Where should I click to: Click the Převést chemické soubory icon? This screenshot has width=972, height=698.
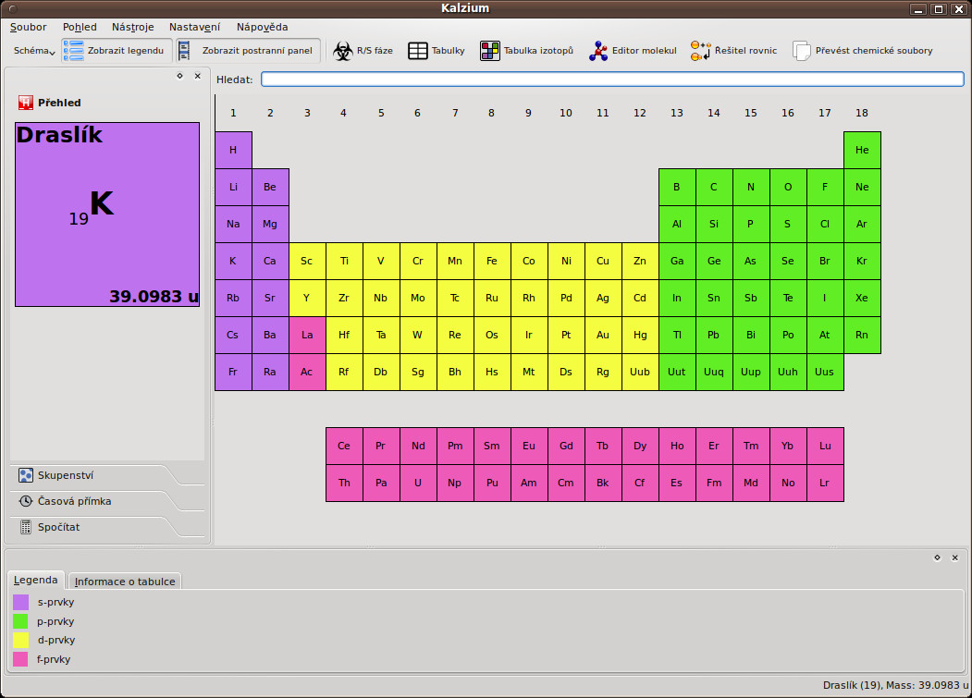[x=802, y=51]
